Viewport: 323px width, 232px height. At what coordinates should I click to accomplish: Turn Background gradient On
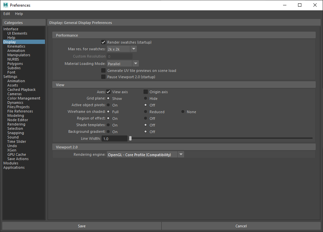click(108, 131)
